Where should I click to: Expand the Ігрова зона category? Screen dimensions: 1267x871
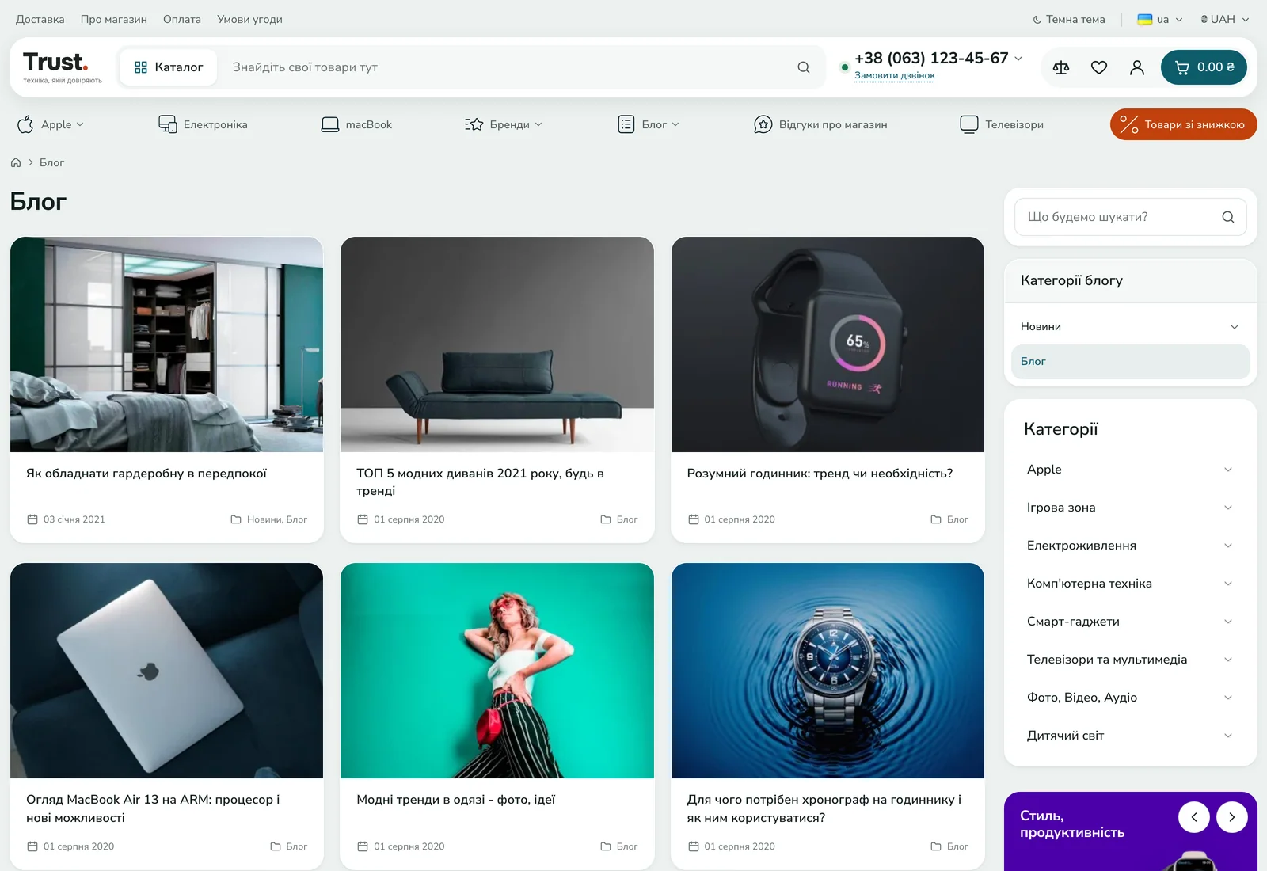(x=1228, y=508)
